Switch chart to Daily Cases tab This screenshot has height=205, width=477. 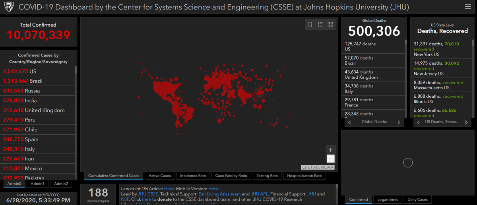click(x=417, y=199)
